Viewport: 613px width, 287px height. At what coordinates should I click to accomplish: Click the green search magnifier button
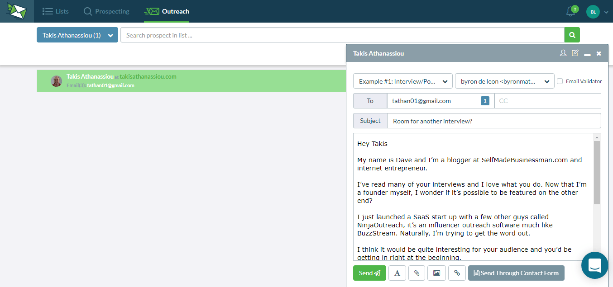(x=572, y=35)
